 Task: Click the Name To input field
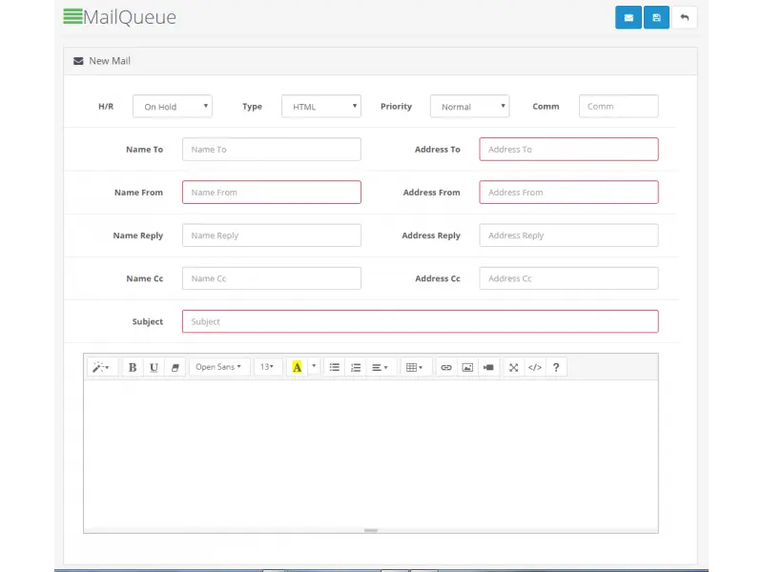pyautogui.click(x=272, y=150)
